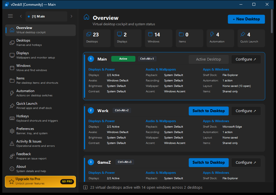The height and width of the screenshot is (195, 276).
Task: Click the Quick Launch pin icon in sidebar
Action: point(12,106)
